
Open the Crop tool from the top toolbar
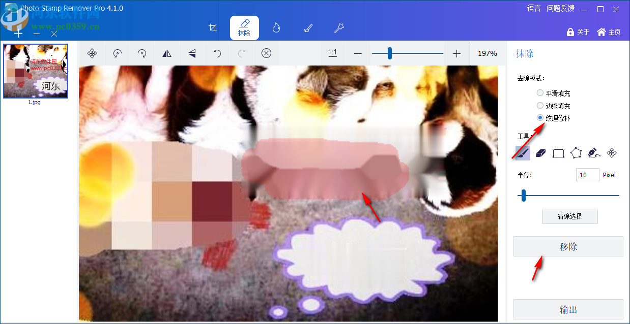click(x=213, y=28)
